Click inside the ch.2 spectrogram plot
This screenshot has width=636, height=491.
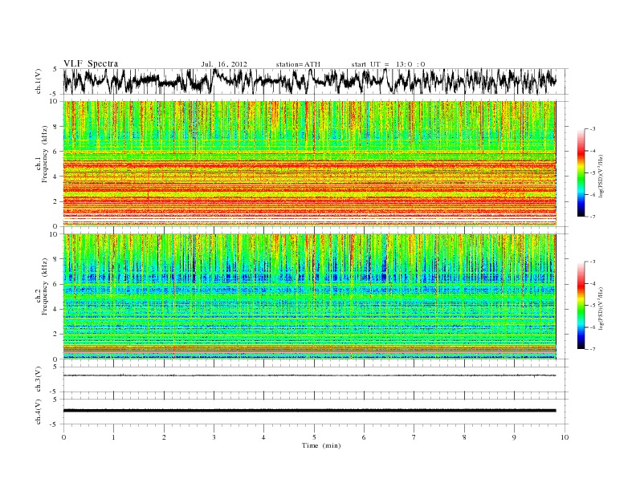click(x=309, y=297)
